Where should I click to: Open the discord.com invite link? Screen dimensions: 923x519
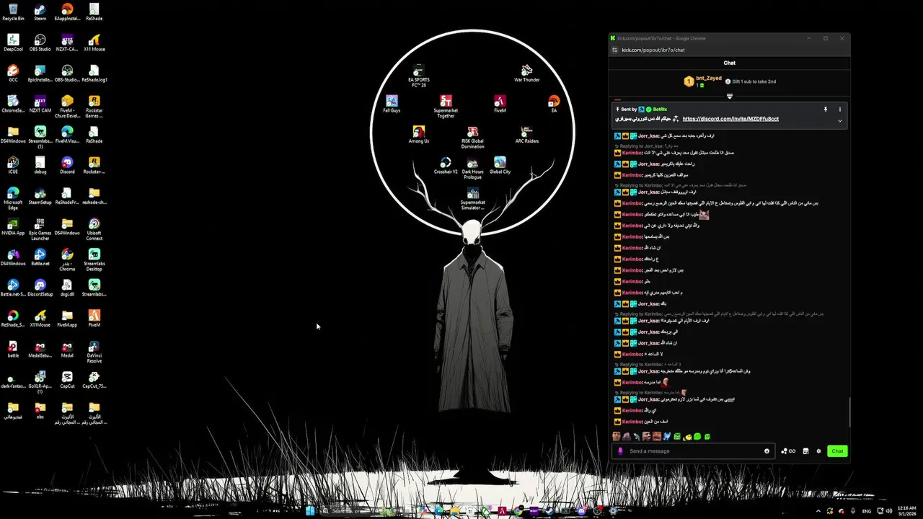[x=730, y=119]
